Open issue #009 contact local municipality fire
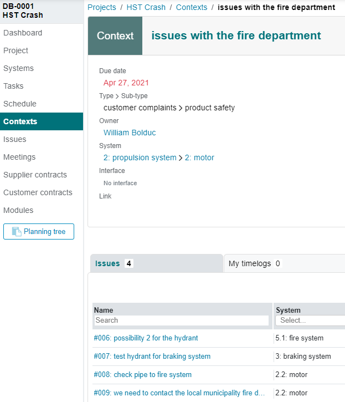Viewport: 345px width, 402px height. pyautogui.click(x=179, y=393)
